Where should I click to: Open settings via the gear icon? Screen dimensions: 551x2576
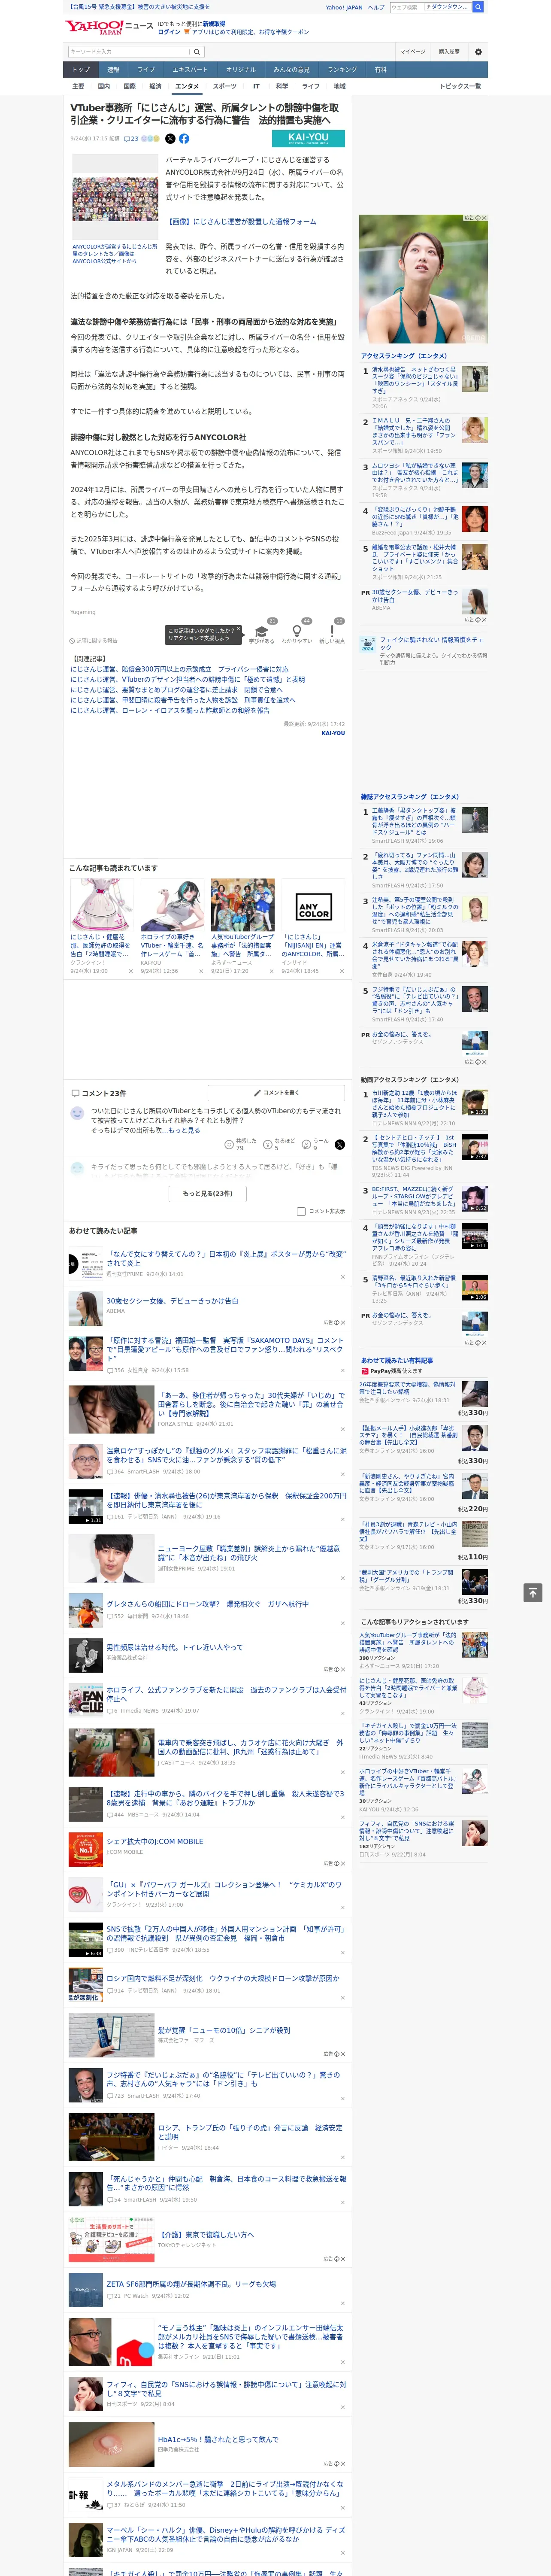(x=478, y=52)
